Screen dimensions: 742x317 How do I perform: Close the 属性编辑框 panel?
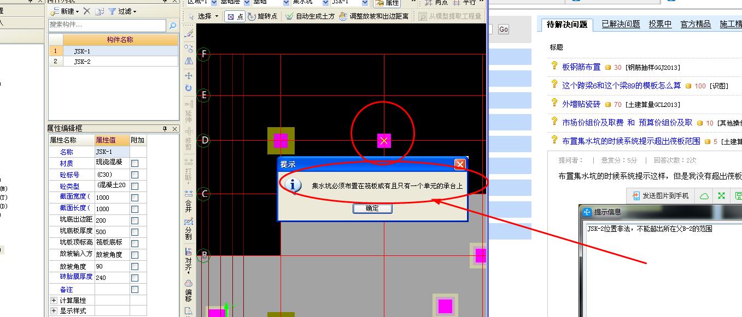point(175,129)
